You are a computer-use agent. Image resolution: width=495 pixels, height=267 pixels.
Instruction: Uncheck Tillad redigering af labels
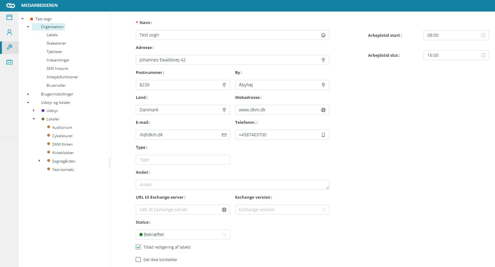tap(138, 247)
